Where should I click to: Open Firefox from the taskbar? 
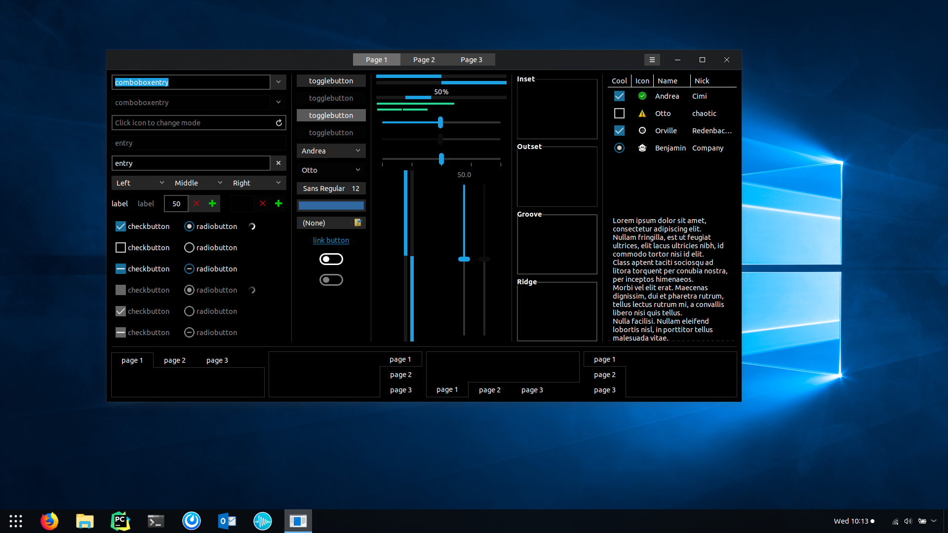click(x=49, y=521)
